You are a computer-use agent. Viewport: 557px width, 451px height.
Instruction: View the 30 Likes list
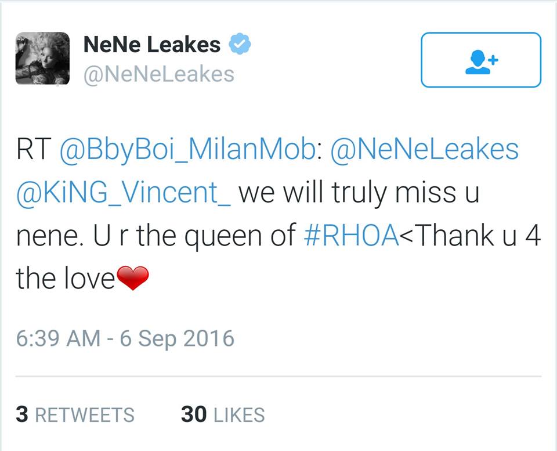click(223, 414)
